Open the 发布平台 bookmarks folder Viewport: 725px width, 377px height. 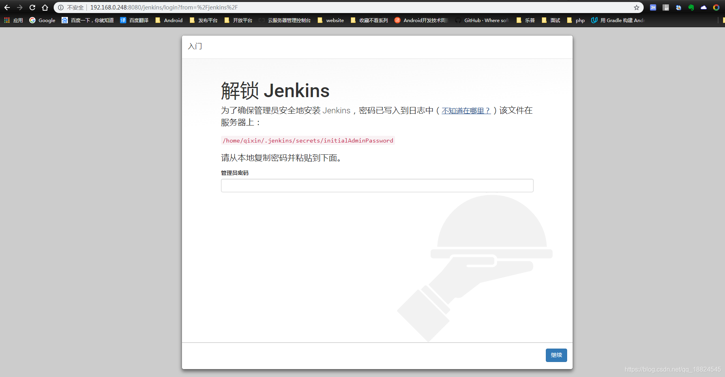click(204, 20)
